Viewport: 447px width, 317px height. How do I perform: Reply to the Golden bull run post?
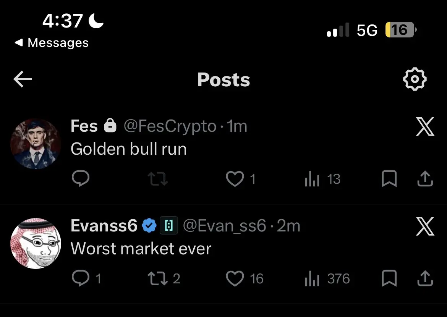coord(81,179)
